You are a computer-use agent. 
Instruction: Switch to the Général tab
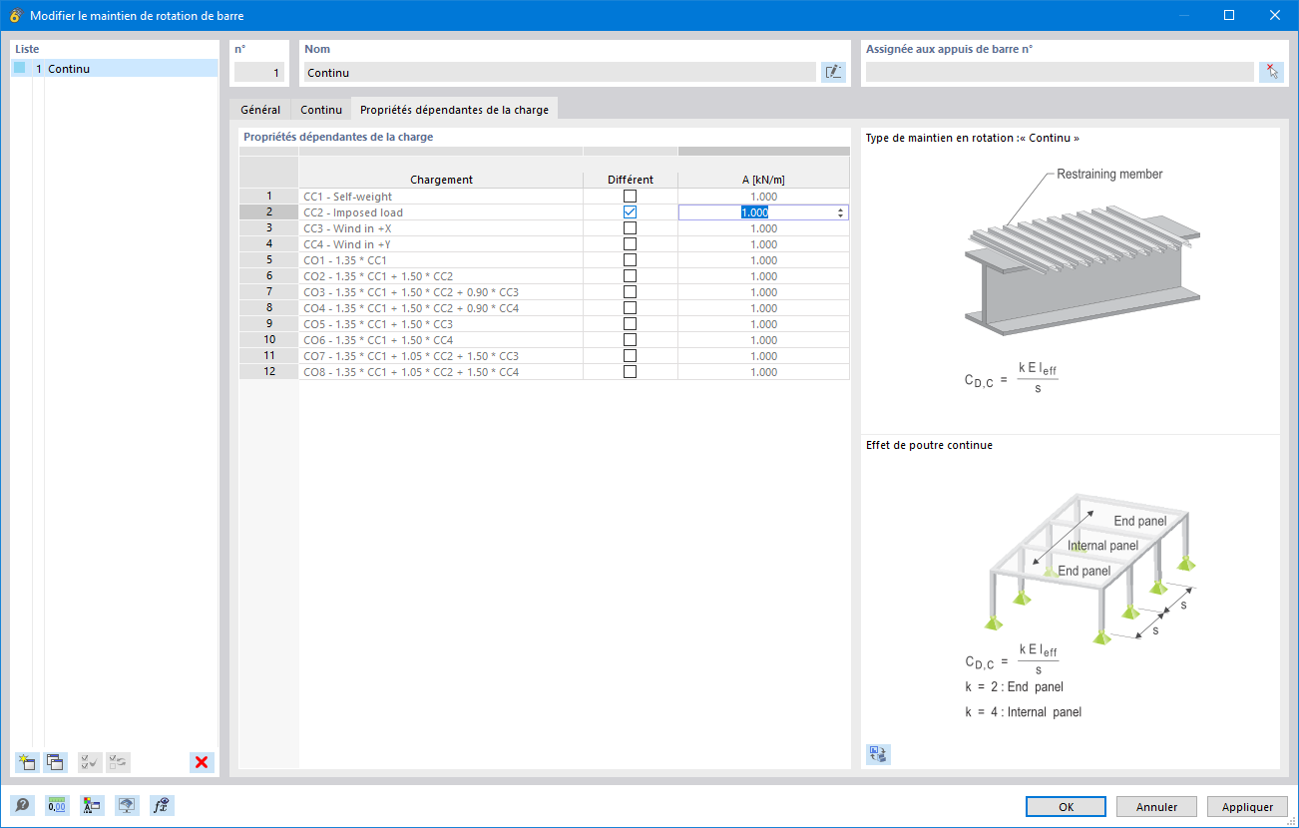260,110
